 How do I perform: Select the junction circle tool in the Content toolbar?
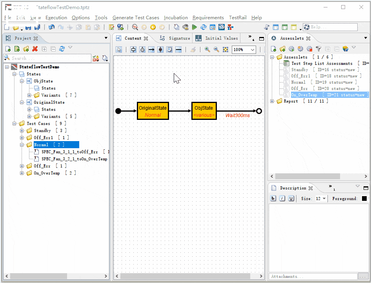point(142,50)
